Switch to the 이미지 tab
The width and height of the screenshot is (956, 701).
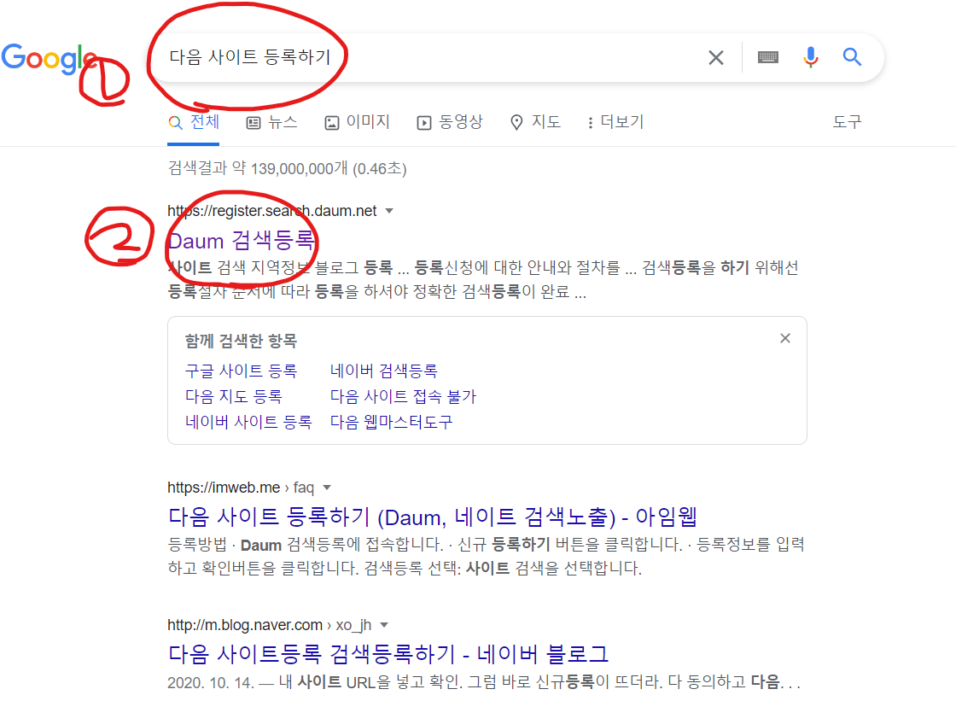click(358, 122)
